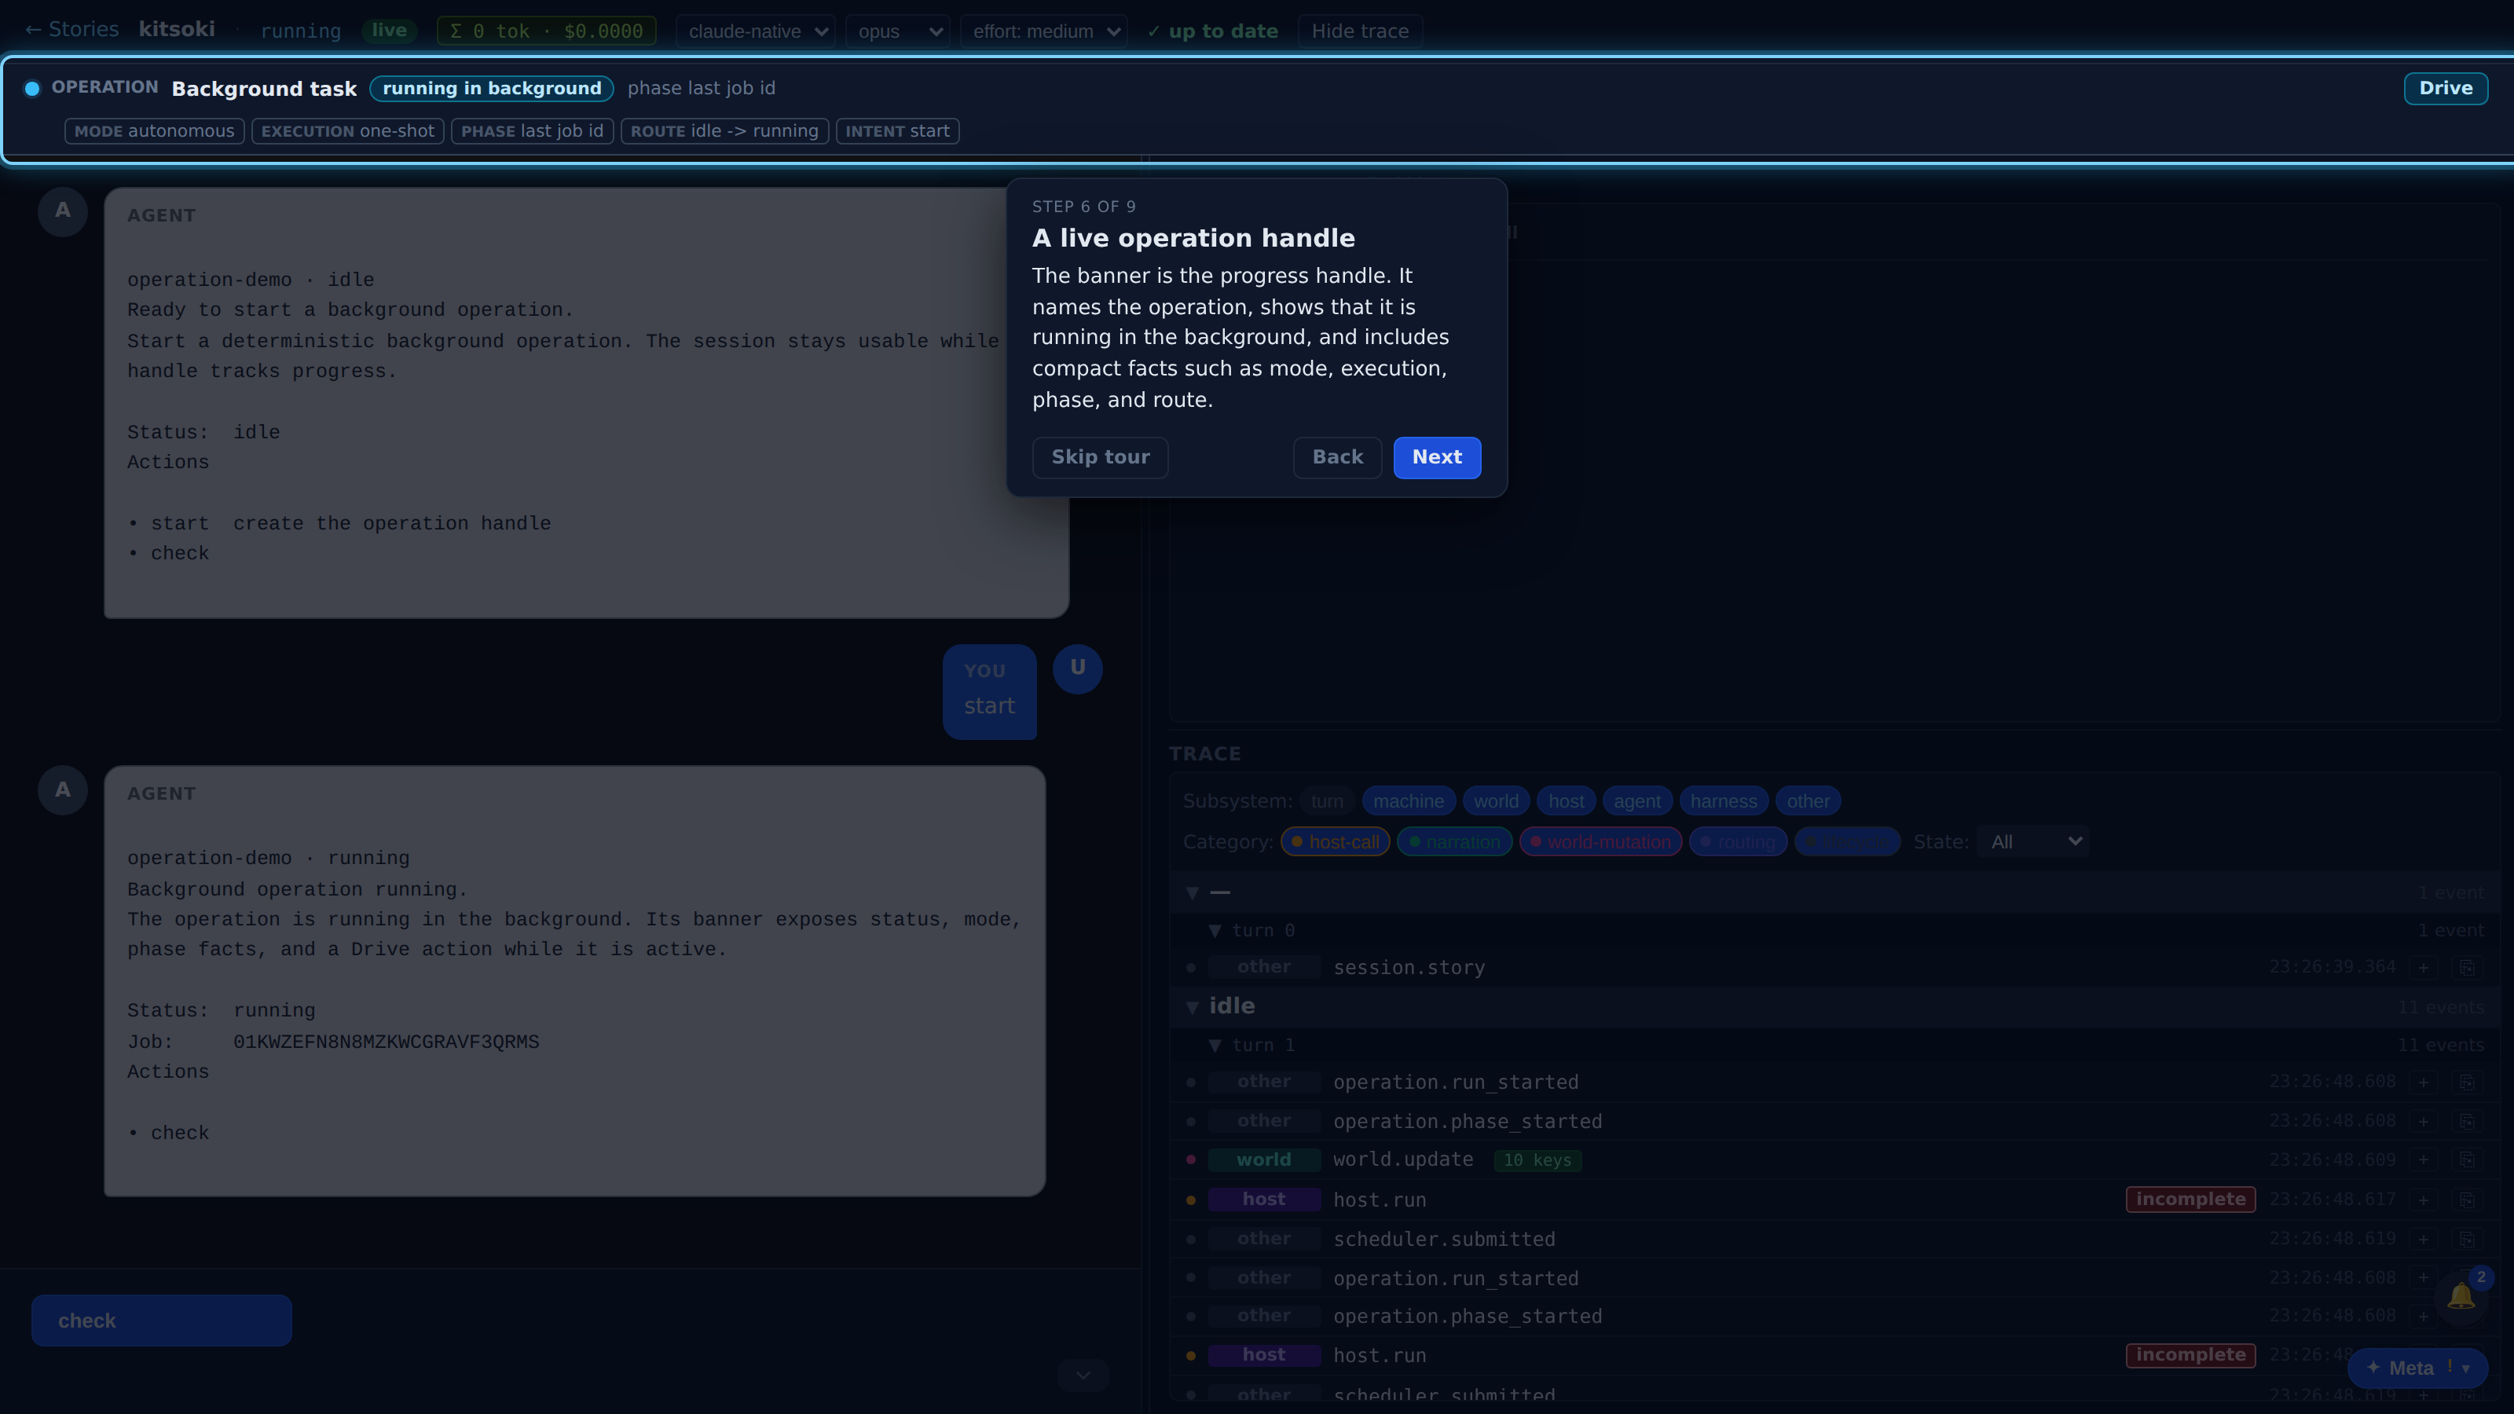Click the U user avatar
The image size is (2514, 1414).
click(1077, 669)
